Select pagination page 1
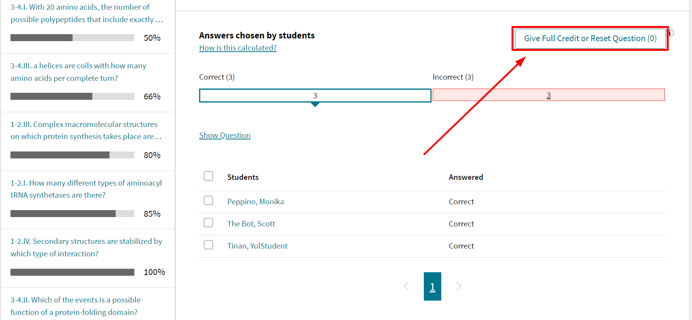This screenshot has height=320, width=692. 432,286
